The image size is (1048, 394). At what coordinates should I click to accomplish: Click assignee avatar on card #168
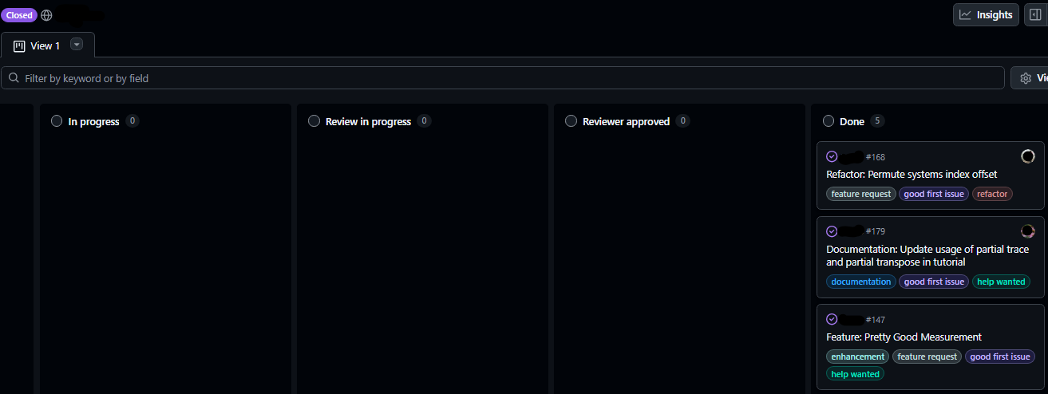coord(1028,156)
